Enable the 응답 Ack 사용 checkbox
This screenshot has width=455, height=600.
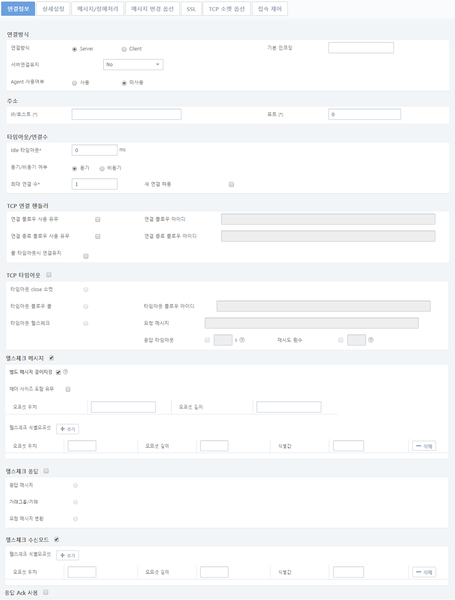coord(46,592)
